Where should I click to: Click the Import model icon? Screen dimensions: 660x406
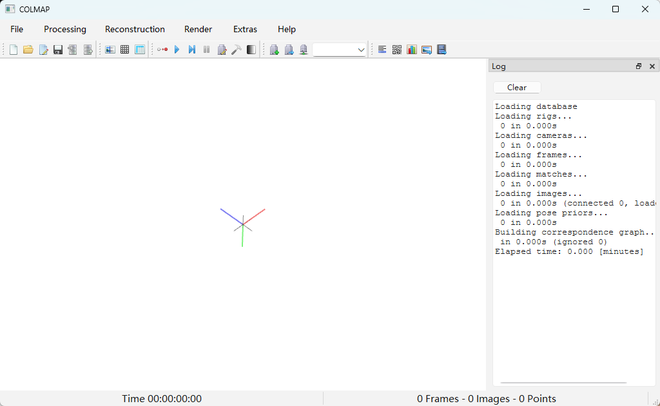click(x=72, y=50)
